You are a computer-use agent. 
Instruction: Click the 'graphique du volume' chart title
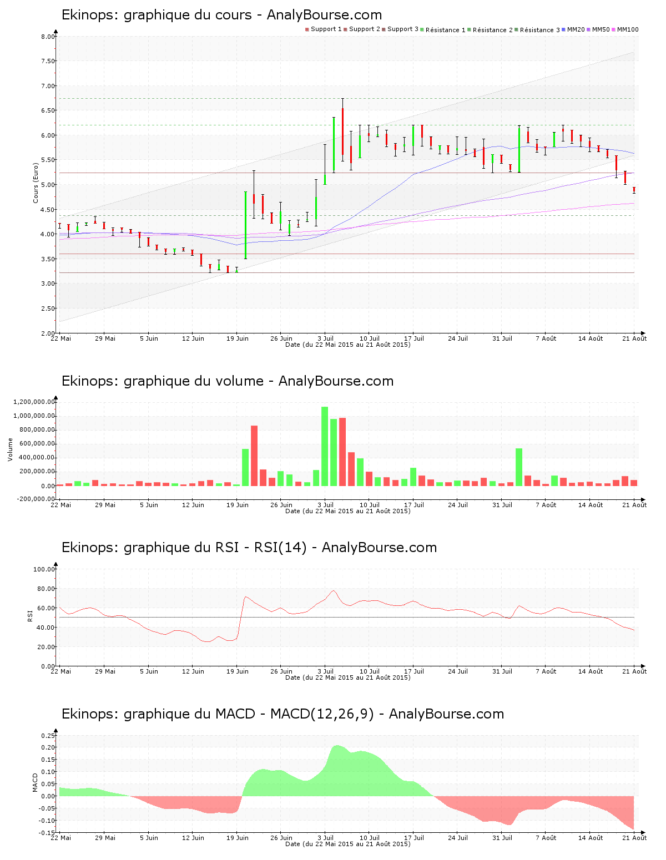coord(227,381)
